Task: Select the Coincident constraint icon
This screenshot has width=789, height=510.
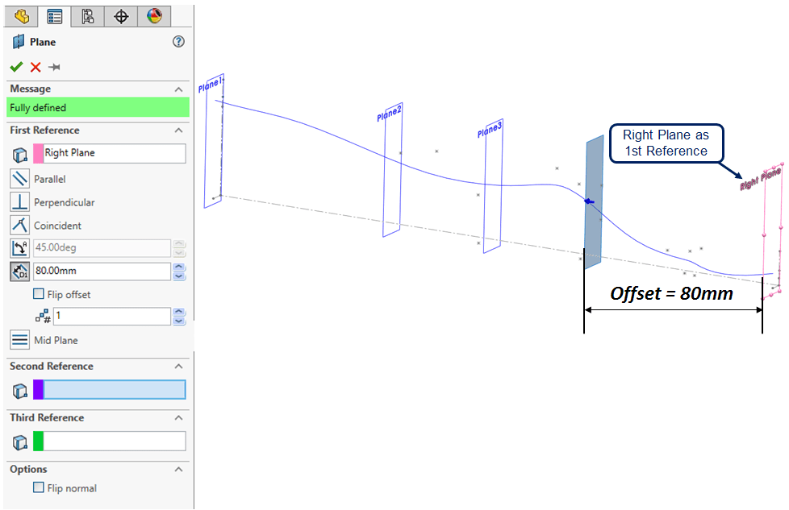Action: click(x=20, y=226)
